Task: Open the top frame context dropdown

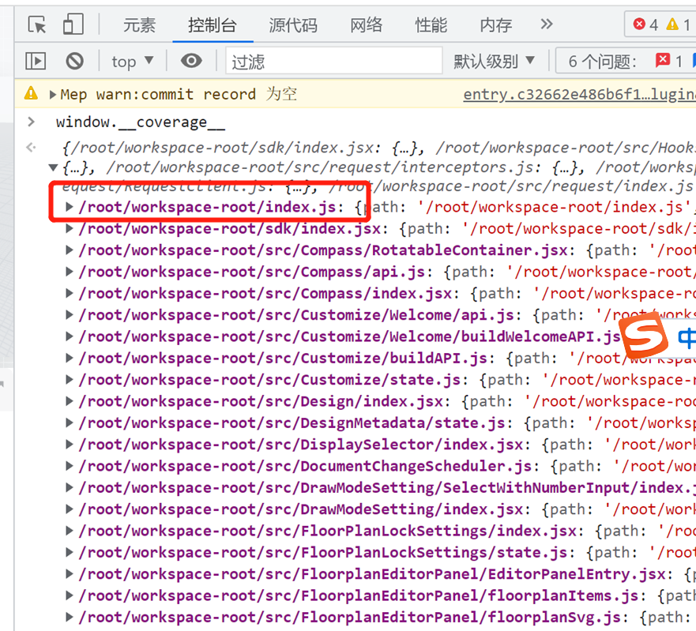Action: click(x=131, y=61)
